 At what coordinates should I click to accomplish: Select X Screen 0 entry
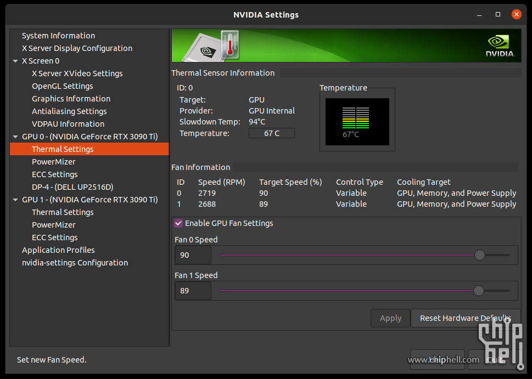click(41, 61)
